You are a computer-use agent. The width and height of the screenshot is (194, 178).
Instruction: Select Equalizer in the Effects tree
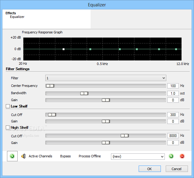point(17,17)
